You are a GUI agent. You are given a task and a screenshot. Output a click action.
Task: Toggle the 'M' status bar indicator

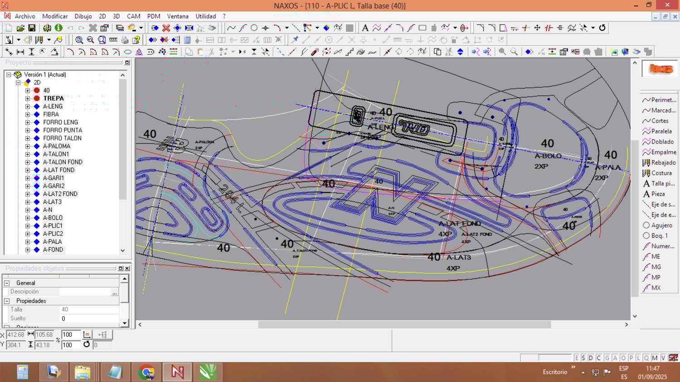point(655,358)
